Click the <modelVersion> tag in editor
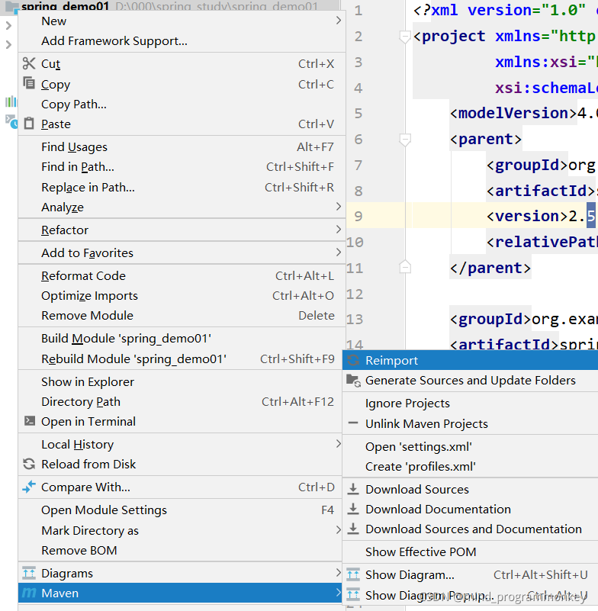598x611 pixels. point(513,113)
